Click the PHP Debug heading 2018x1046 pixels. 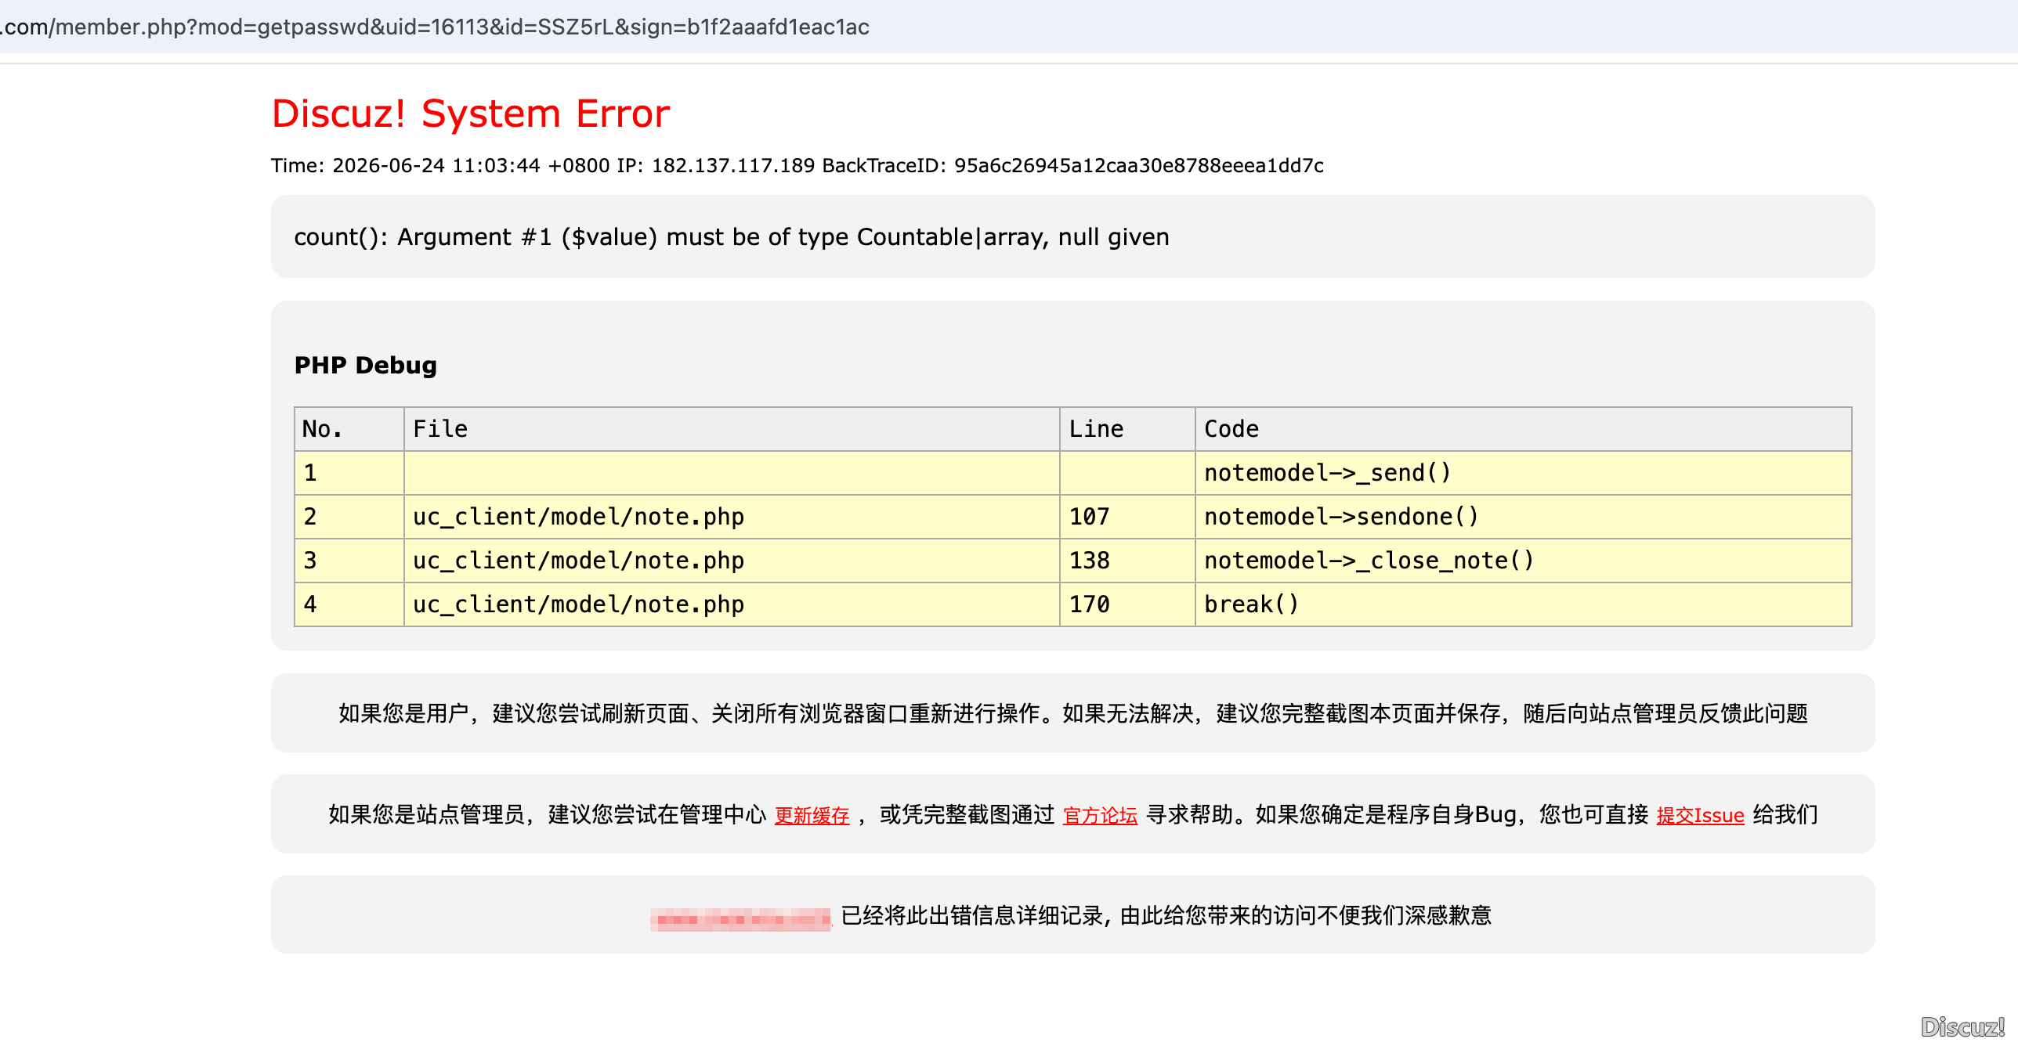[366, 365]
